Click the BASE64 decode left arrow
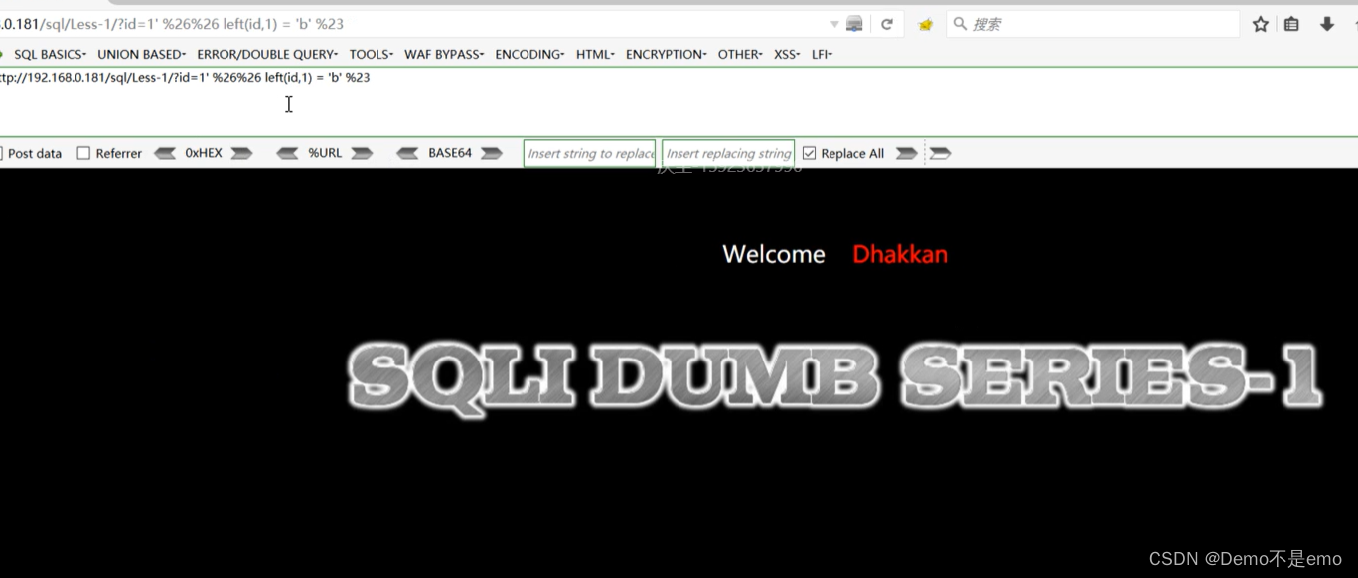This screenshot has width=1358, height=578. [407, 153]
